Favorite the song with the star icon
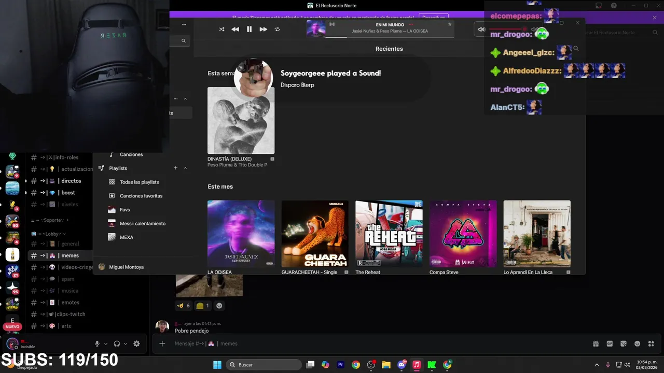664x373 pixels. coord(450,24)
